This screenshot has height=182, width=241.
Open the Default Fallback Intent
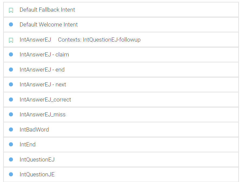pyautogui.click(x=47, y=10)
